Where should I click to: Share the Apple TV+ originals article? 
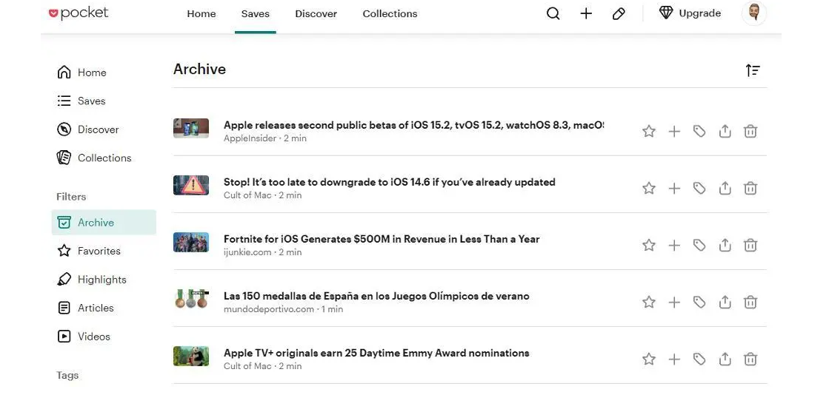[725, 359]
